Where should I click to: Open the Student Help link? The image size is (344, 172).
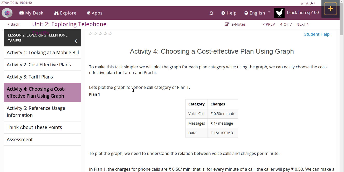(x=317, y=34)
